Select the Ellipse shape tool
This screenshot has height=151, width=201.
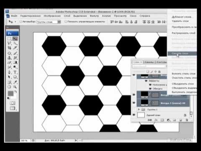pyautogui.click(x=15, y=77)
